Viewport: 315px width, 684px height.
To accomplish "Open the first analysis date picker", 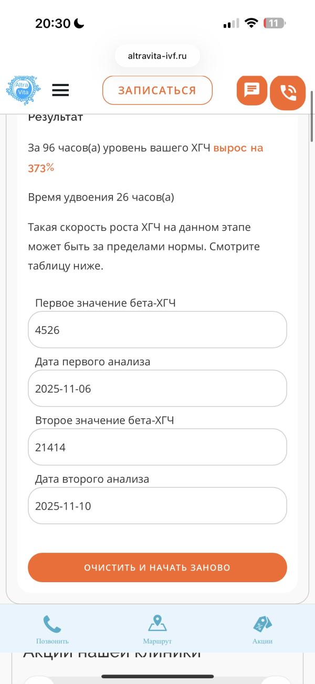I will point(157,388).
